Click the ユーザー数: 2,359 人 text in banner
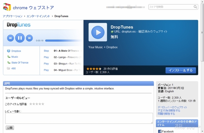This screenshot has height=133, width=204. pyautogui.click(x=98, y=72)
